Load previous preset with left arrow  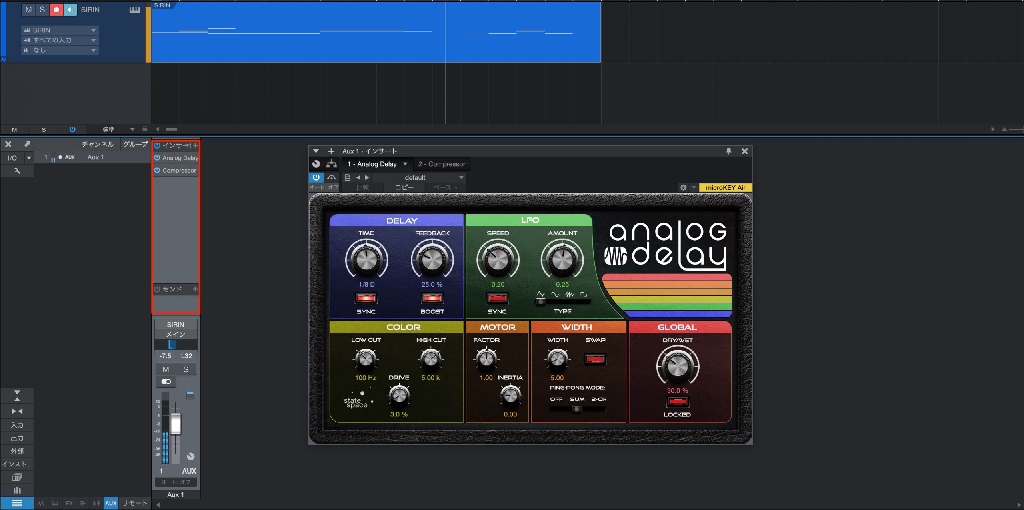[358, 177]
